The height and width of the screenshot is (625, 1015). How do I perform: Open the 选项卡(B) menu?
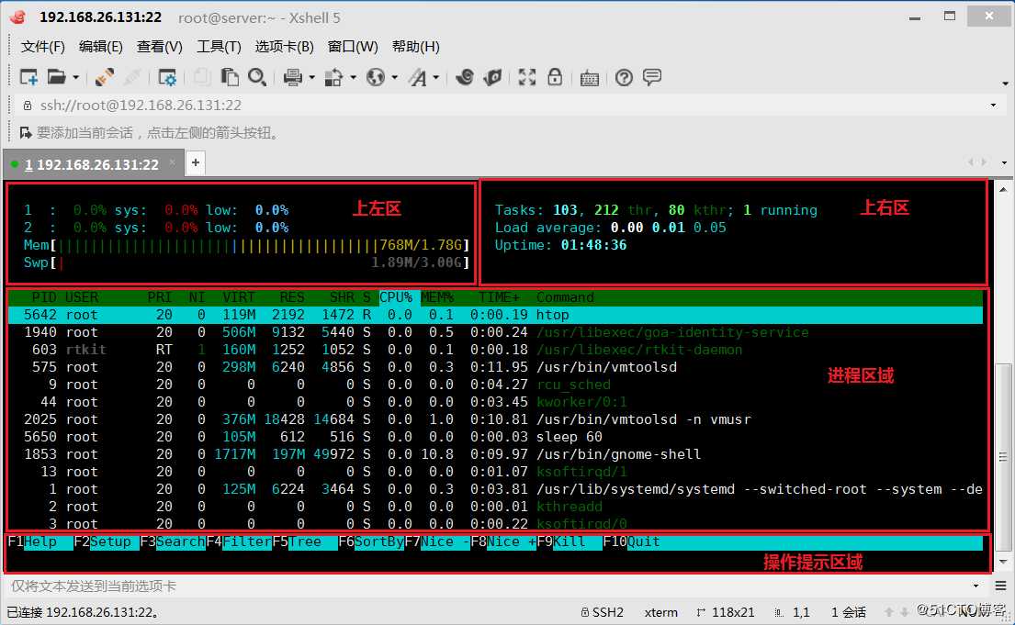point(284,47)
